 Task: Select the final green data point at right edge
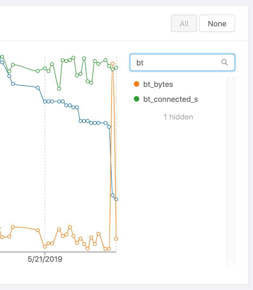[116, 67]
